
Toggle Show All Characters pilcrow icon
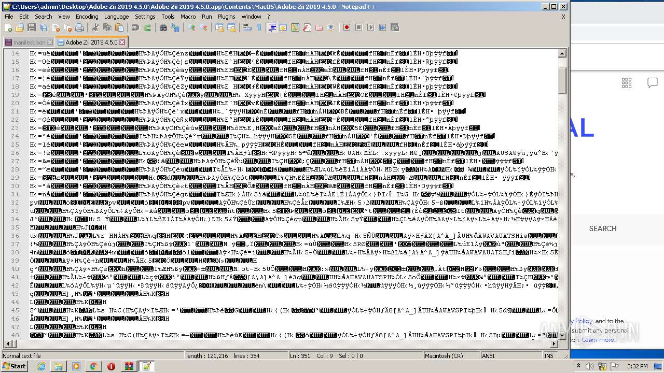pyautogui.click(x=259, y=27)
